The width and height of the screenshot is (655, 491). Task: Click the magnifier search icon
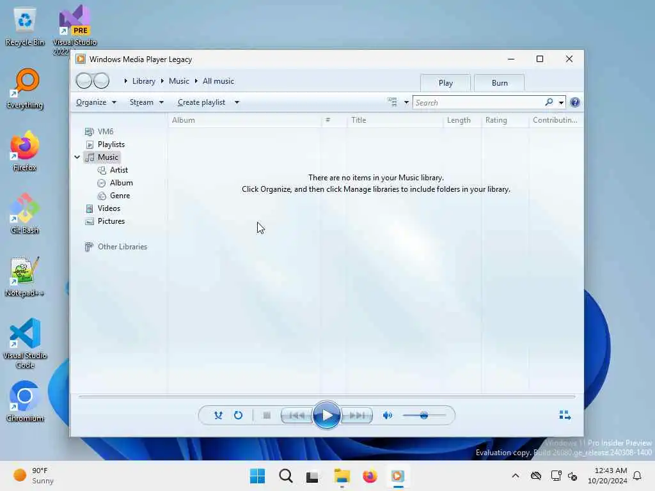pos(549,102)
